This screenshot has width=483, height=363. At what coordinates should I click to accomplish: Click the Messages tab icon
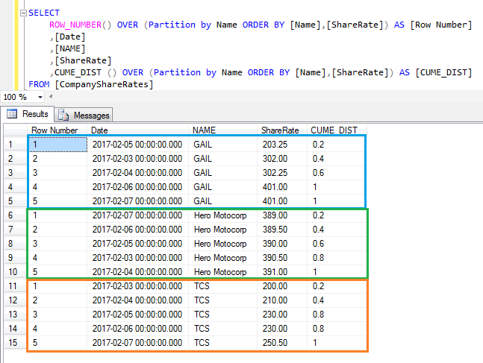pos(63,115)
